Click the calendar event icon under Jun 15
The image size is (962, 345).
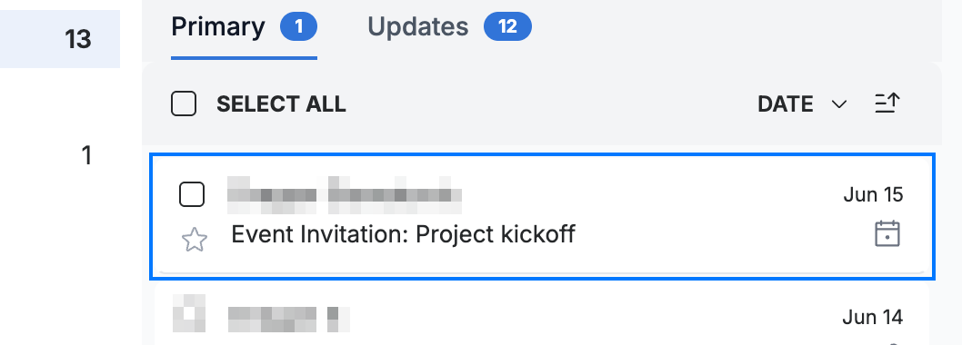coord(887,234)
